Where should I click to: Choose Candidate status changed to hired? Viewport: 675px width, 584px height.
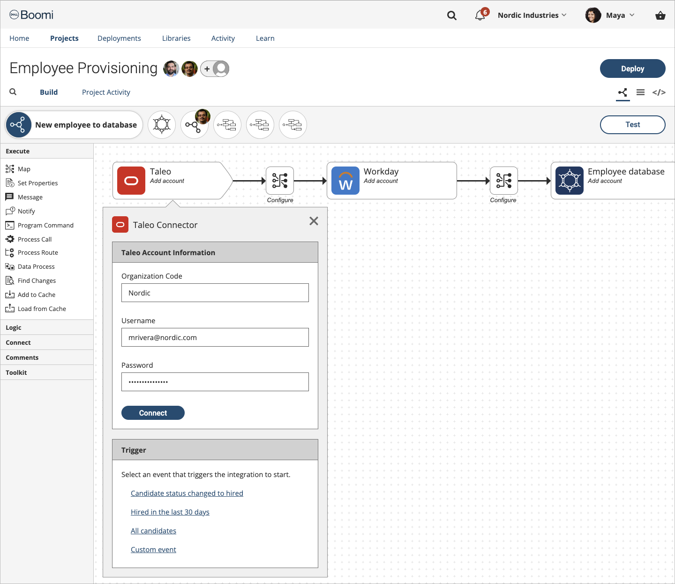coord(187,493)
